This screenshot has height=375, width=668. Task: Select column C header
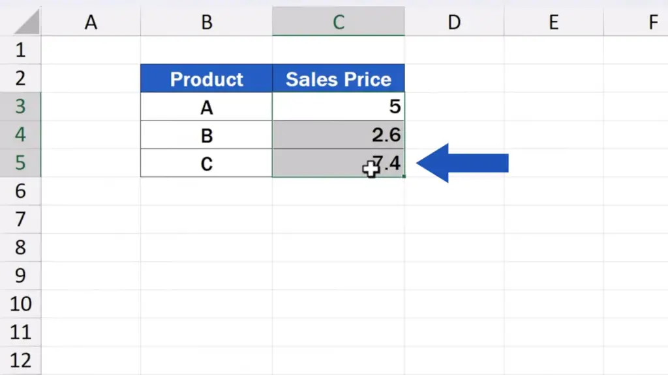tap(339, 21)
